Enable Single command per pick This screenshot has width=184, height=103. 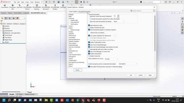point(89,27)
